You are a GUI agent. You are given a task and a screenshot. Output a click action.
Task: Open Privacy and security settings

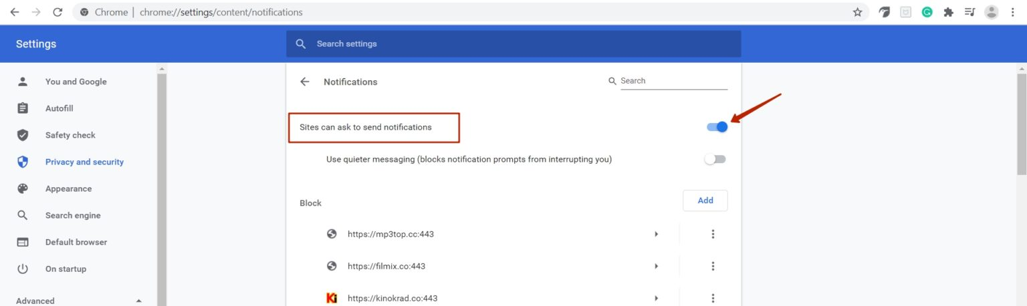pyautogui.click(x=84, y=162)
